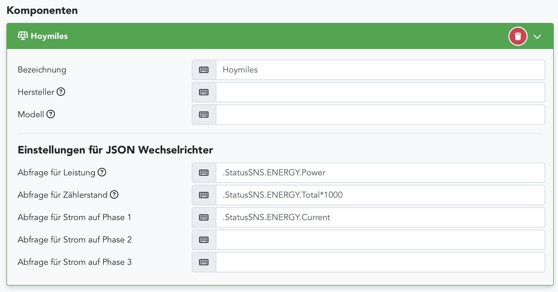Focus the Bezeichnung field containing Hoymiles
558x292 pixels.
[380, 70]
